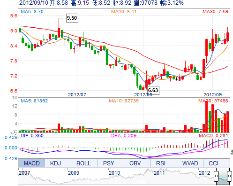233x186 pixels.
Task: Click the 9.50 high price label
Action: coord(72,18)
